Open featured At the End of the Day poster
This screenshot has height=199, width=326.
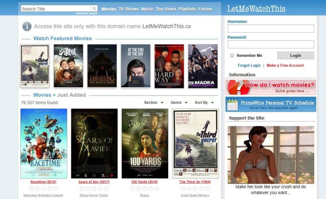click(x=136, y=66)
